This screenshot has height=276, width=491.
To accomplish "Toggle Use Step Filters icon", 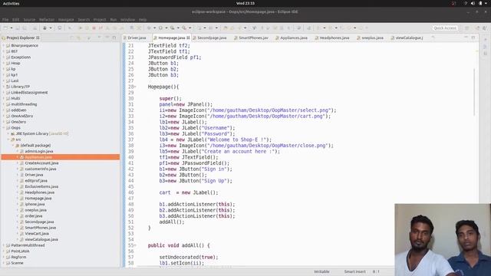I will point(139,28).
